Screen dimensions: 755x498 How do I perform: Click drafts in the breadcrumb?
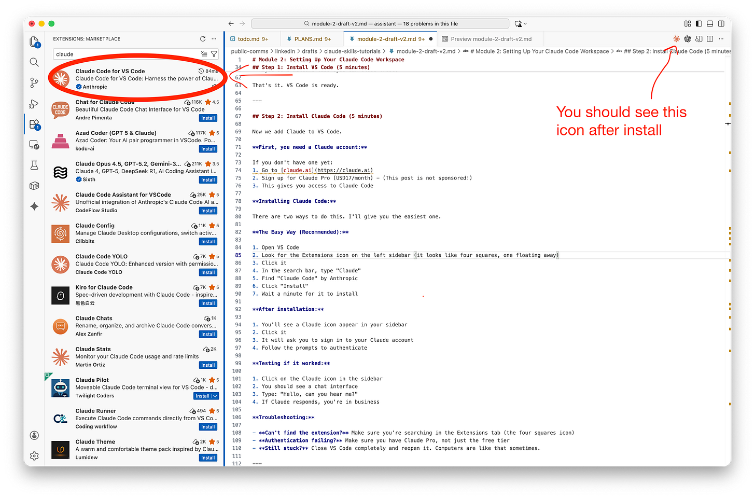tap(310, 51)
